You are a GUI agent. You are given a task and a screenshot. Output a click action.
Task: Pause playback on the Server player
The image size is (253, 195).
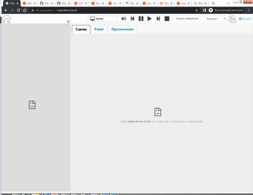coord(141,19)
